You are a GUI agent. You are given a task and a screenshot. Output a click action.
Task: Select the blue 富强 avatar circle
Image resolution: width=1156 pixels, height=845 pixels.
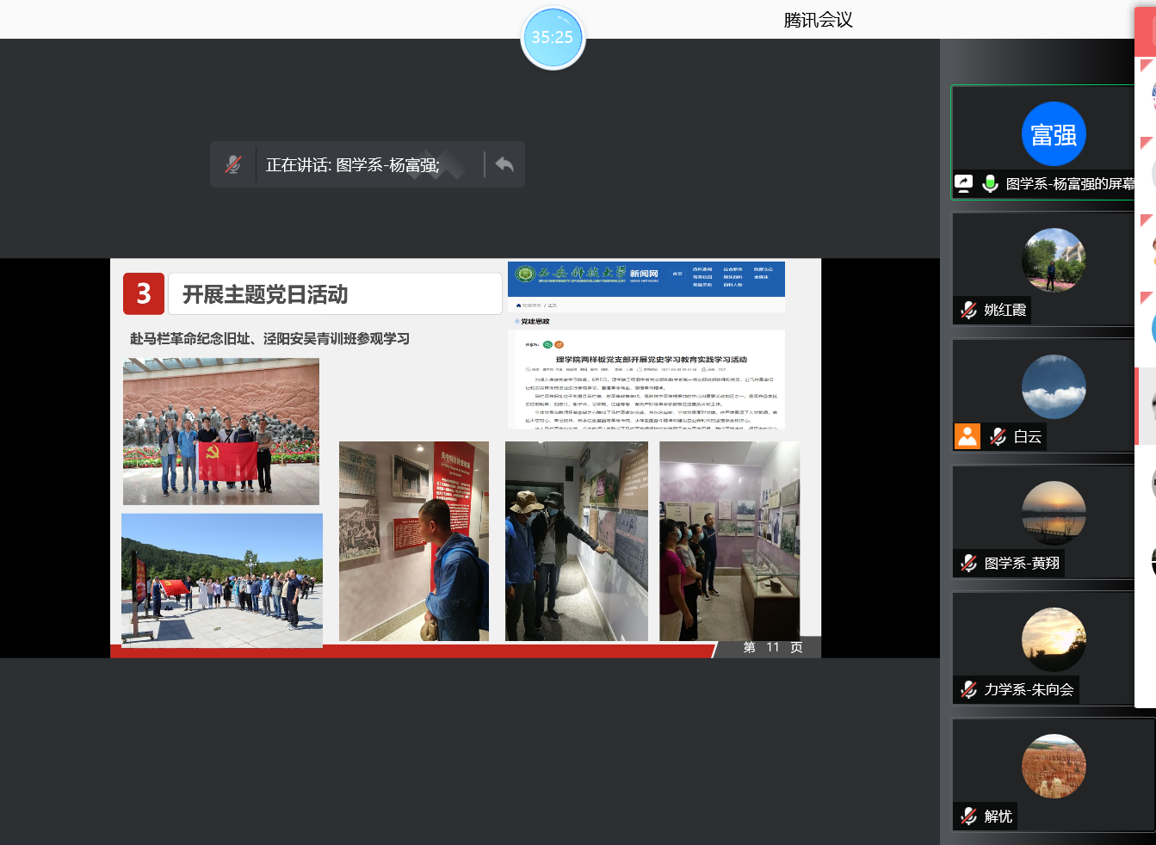(x=1054, y=134)
